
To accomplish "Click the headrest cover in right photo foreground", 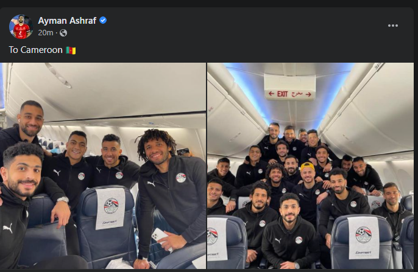I will (x=364, y=237).
